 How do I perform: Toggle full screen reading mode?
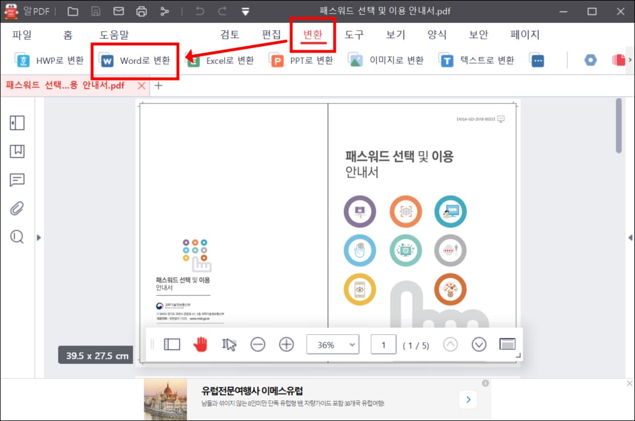(x=507, y=344)
